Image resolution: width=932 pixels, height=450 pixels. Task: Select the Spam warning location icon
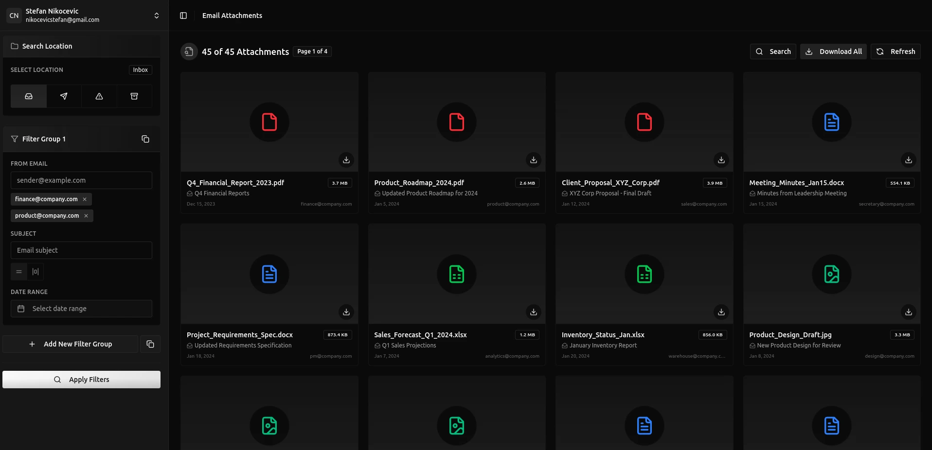click(99, 96)
